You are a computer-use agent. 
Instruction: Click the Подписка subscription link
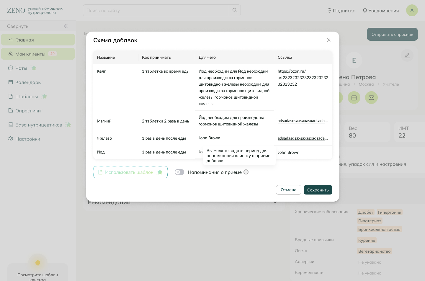341,11
